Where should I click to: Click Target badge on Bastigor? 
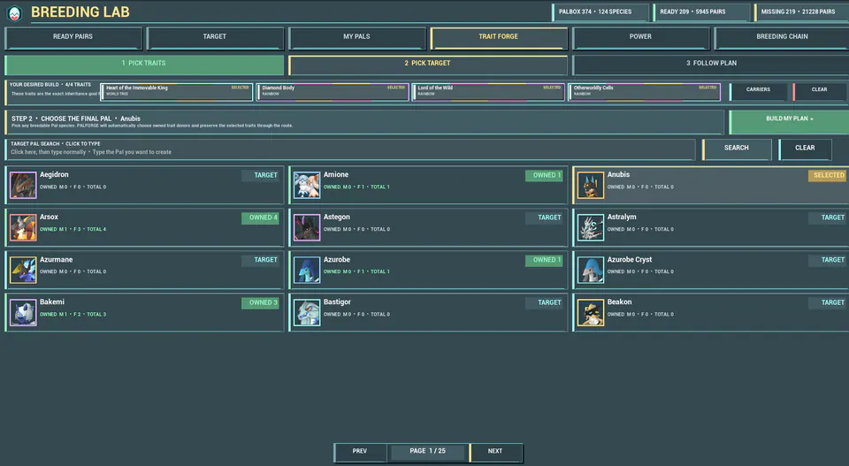click(x=544, y=302)
